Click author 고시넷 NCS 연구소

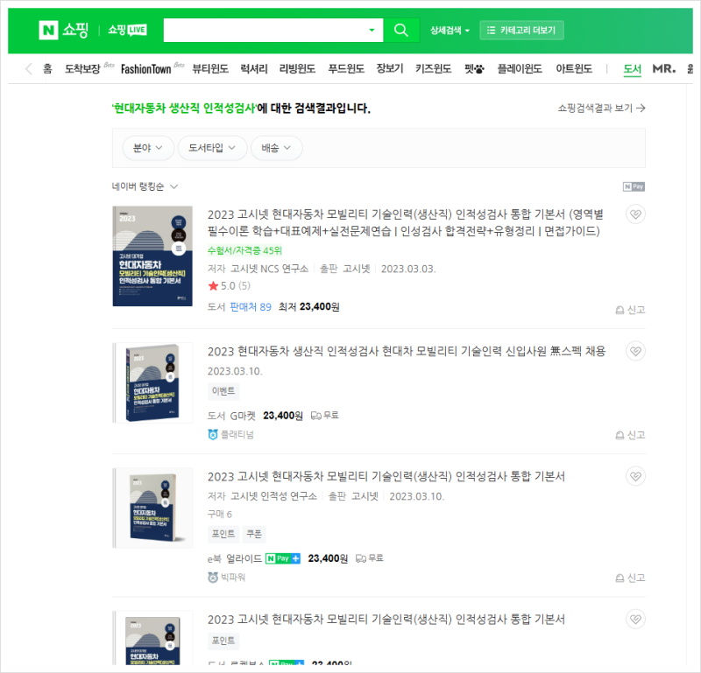(269, 269)
